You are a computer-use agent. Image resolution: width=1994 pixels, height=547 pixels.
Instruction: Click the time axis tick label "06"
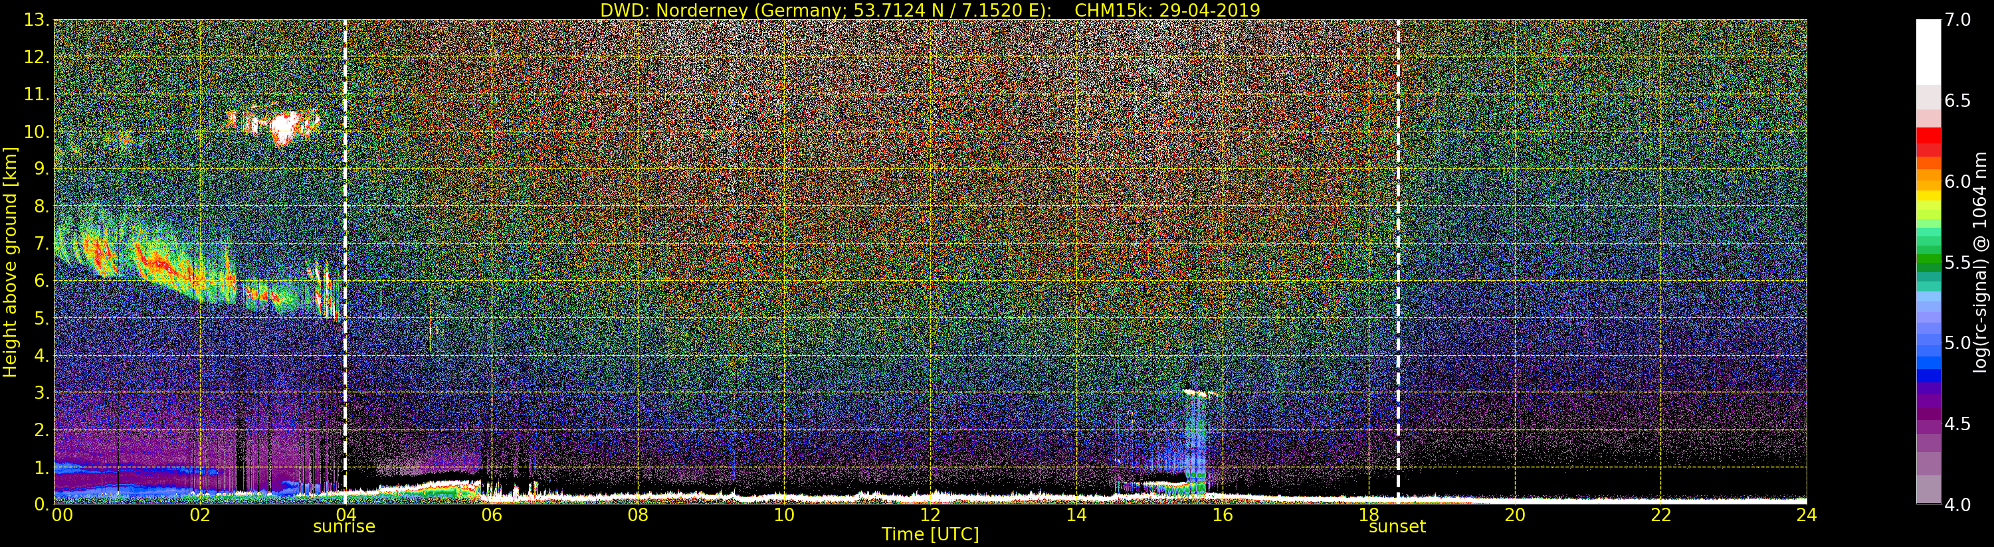tap(492, 515)
